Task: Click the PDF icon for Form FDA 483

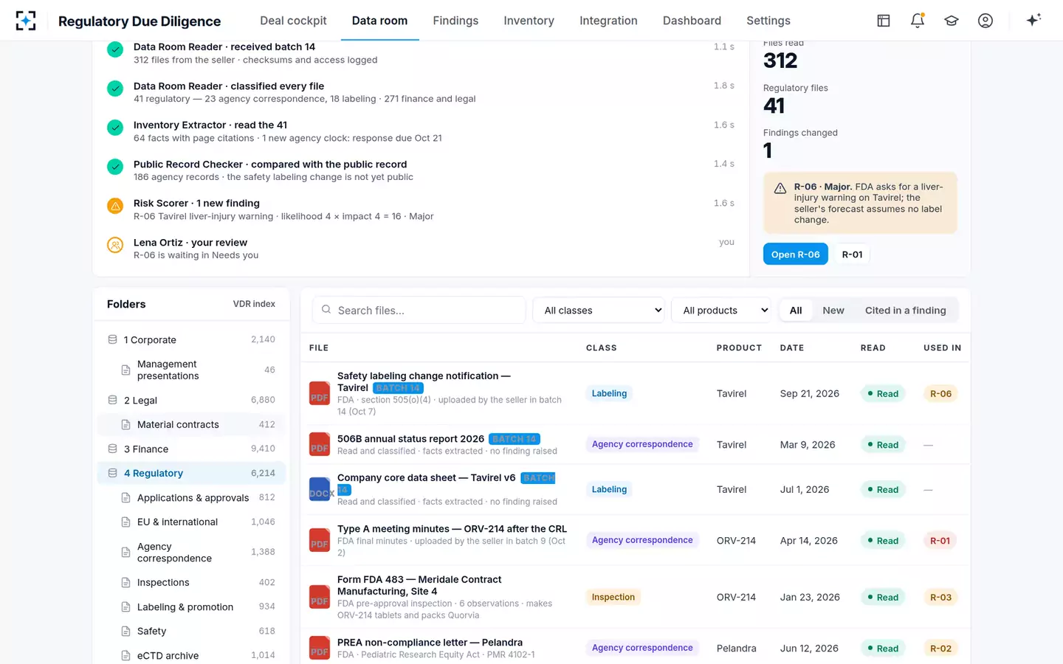Action: pos(320,597)
